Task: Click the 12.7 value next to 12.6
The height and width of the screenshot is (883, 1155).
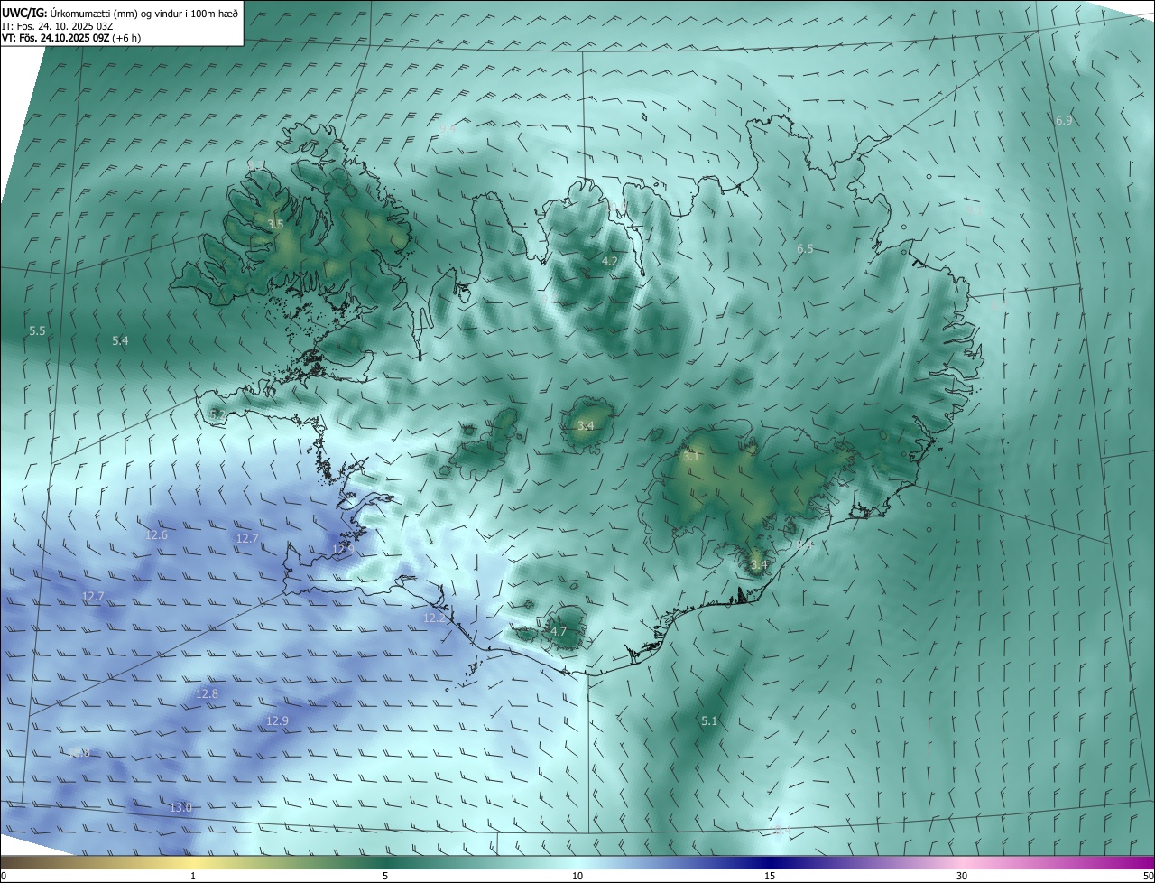Action: pyautogui.click(x=247, y=538)
